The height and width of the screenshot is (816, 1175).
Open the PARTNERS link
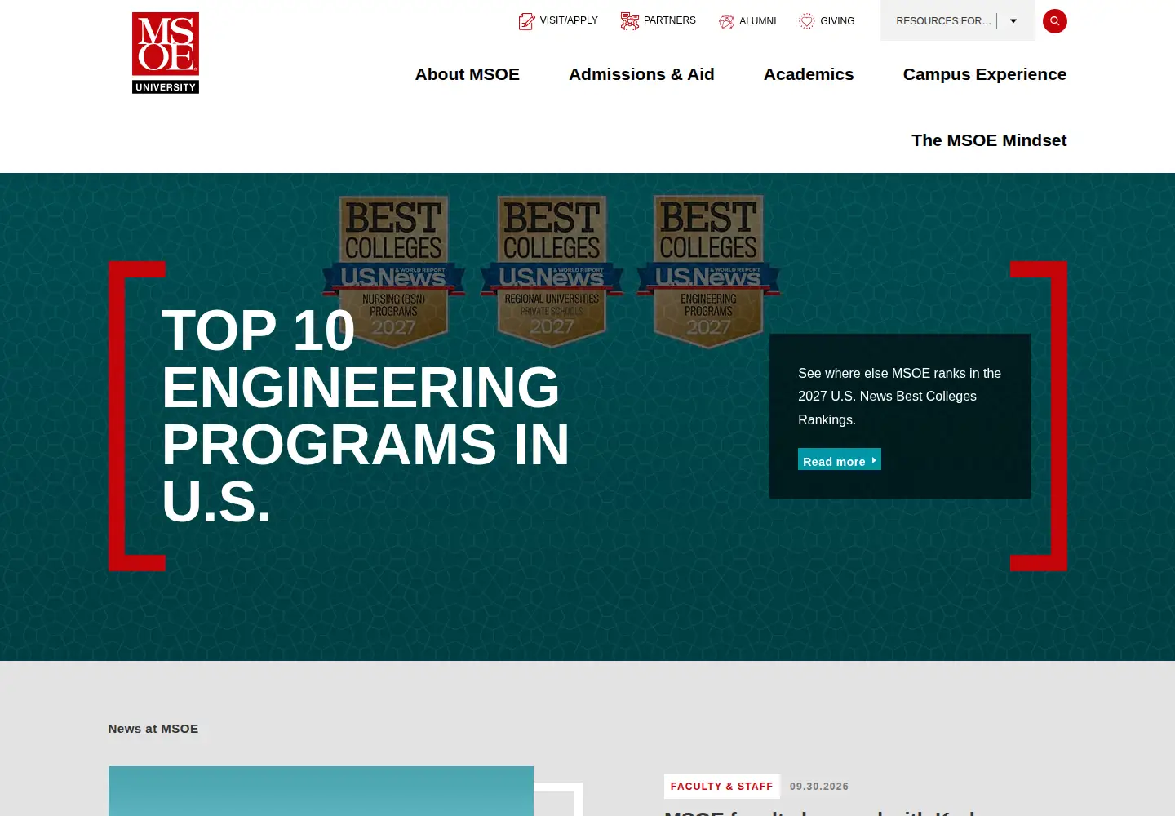click(669, 20)
